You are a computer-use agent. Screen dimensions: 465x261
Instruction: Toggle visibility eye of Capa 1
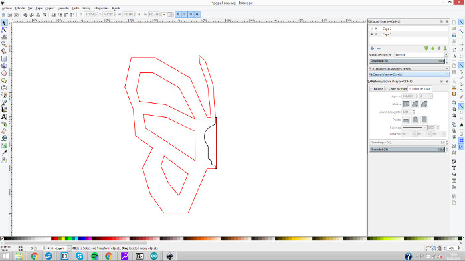(x=371, y=35)
